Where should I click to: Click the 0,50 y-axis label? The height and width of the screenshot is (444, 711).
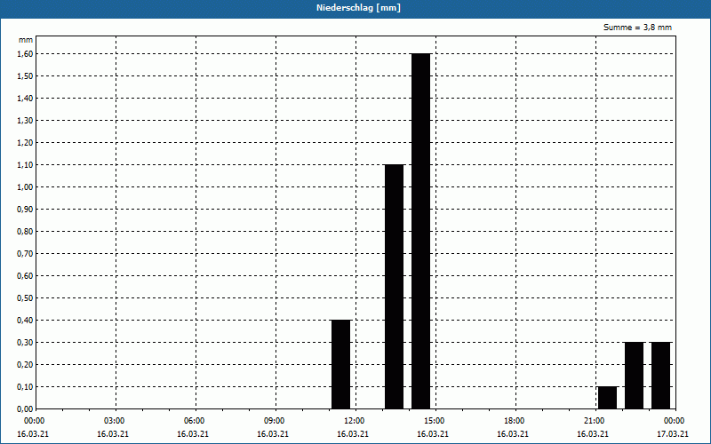[x=25, y=297]
